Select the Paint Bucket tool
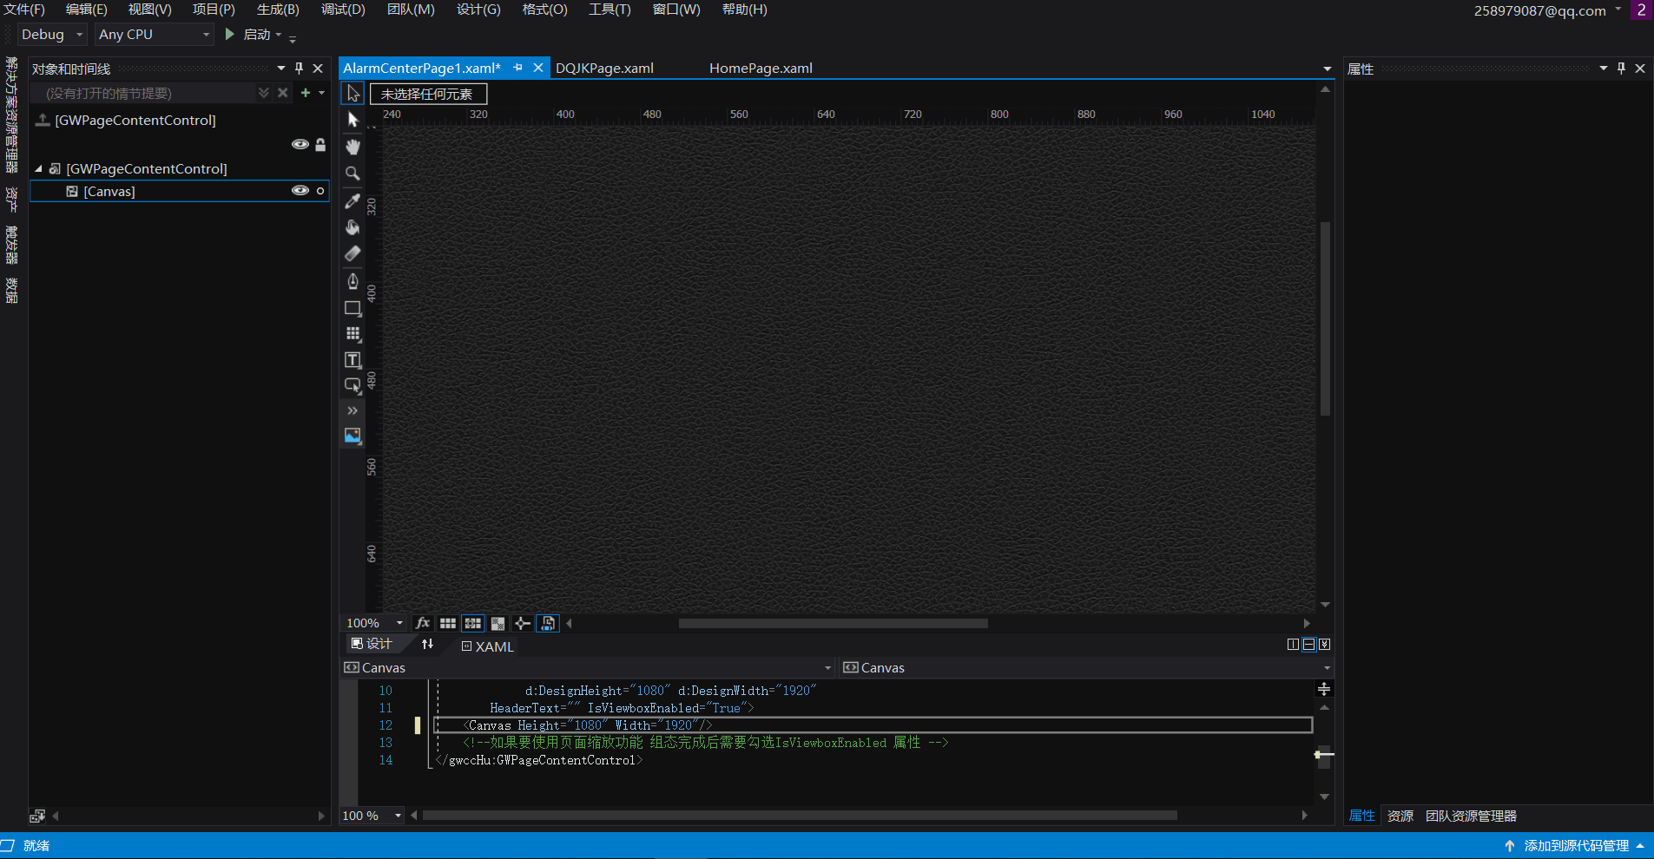Screen dimensions: 1654x859 coord(353,227)
